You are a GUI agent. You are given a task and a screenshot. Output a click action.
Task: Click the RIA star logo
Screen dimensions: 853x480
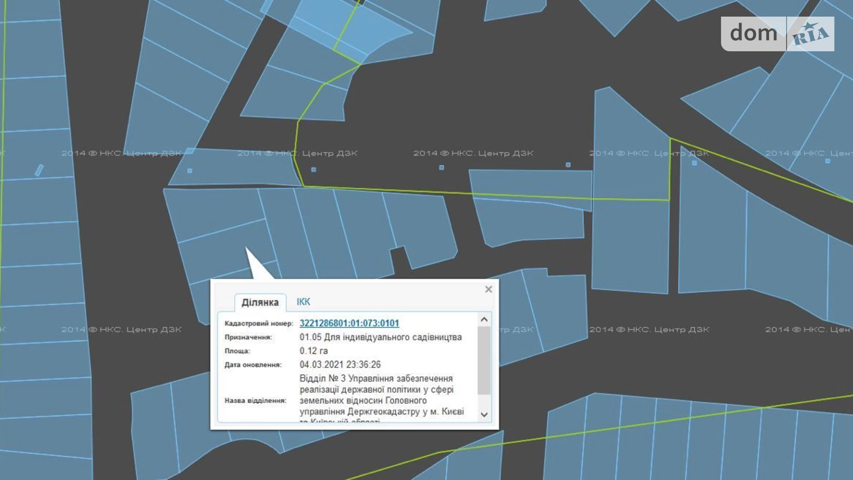pos(811,34)
